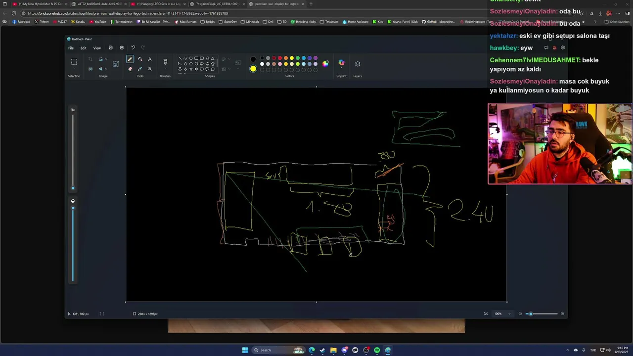Select the Eraser tool
The height and width of the screenshot is (356, 633).
[x=130, y=69]
